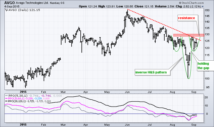
Task: Click the 140 price axis label
Action: (x=207, y=22)
